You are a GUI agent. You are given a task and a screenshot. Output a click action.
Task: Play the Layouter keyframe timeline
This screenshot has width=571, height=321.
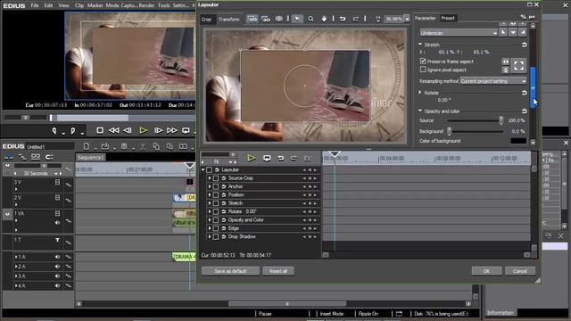(x=251, y=159)
